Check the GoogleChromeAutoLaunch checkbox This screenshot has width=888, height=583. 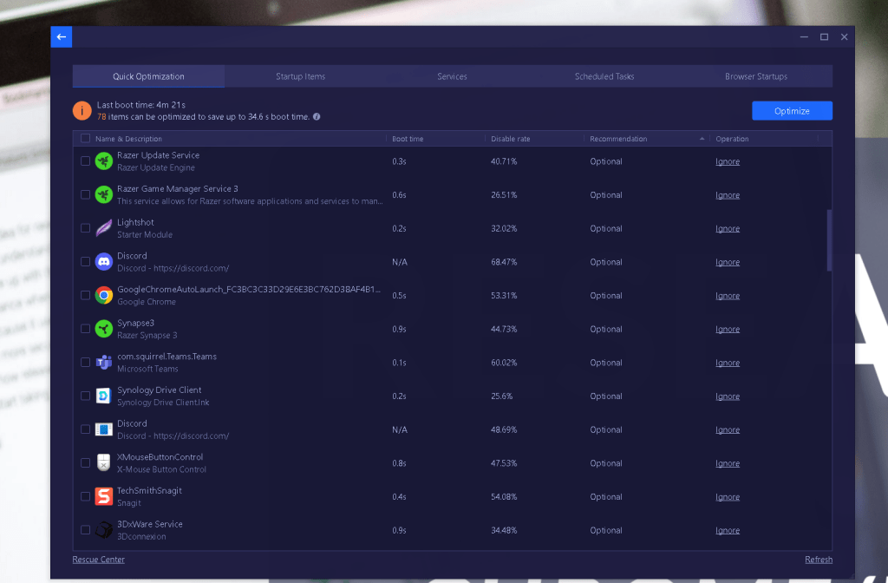86,295
